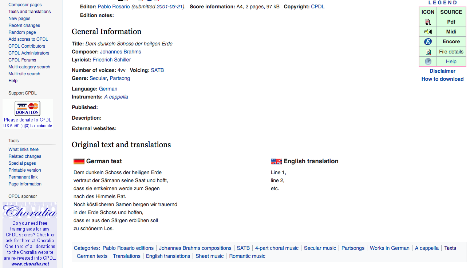
Task: Open Johannes Brahms composer link
Action: (121, 52)
